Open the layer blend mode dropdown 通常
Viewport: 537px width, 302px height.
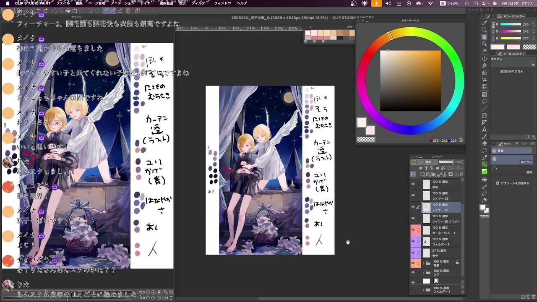click(430, 162)
